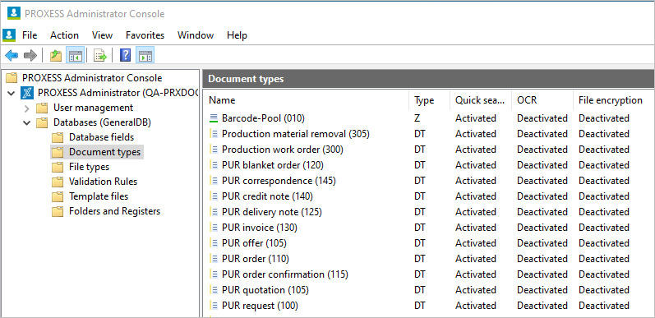The image size is (655, 318).
Task: Expand the User management tree node
Action: [x=27, y=108]
